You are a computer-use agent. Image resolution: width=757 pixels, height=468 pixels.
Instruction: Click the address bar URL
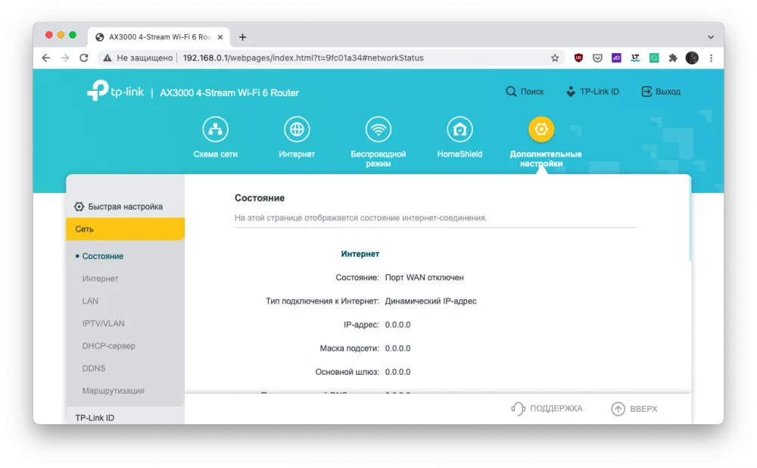pos(304,58)
